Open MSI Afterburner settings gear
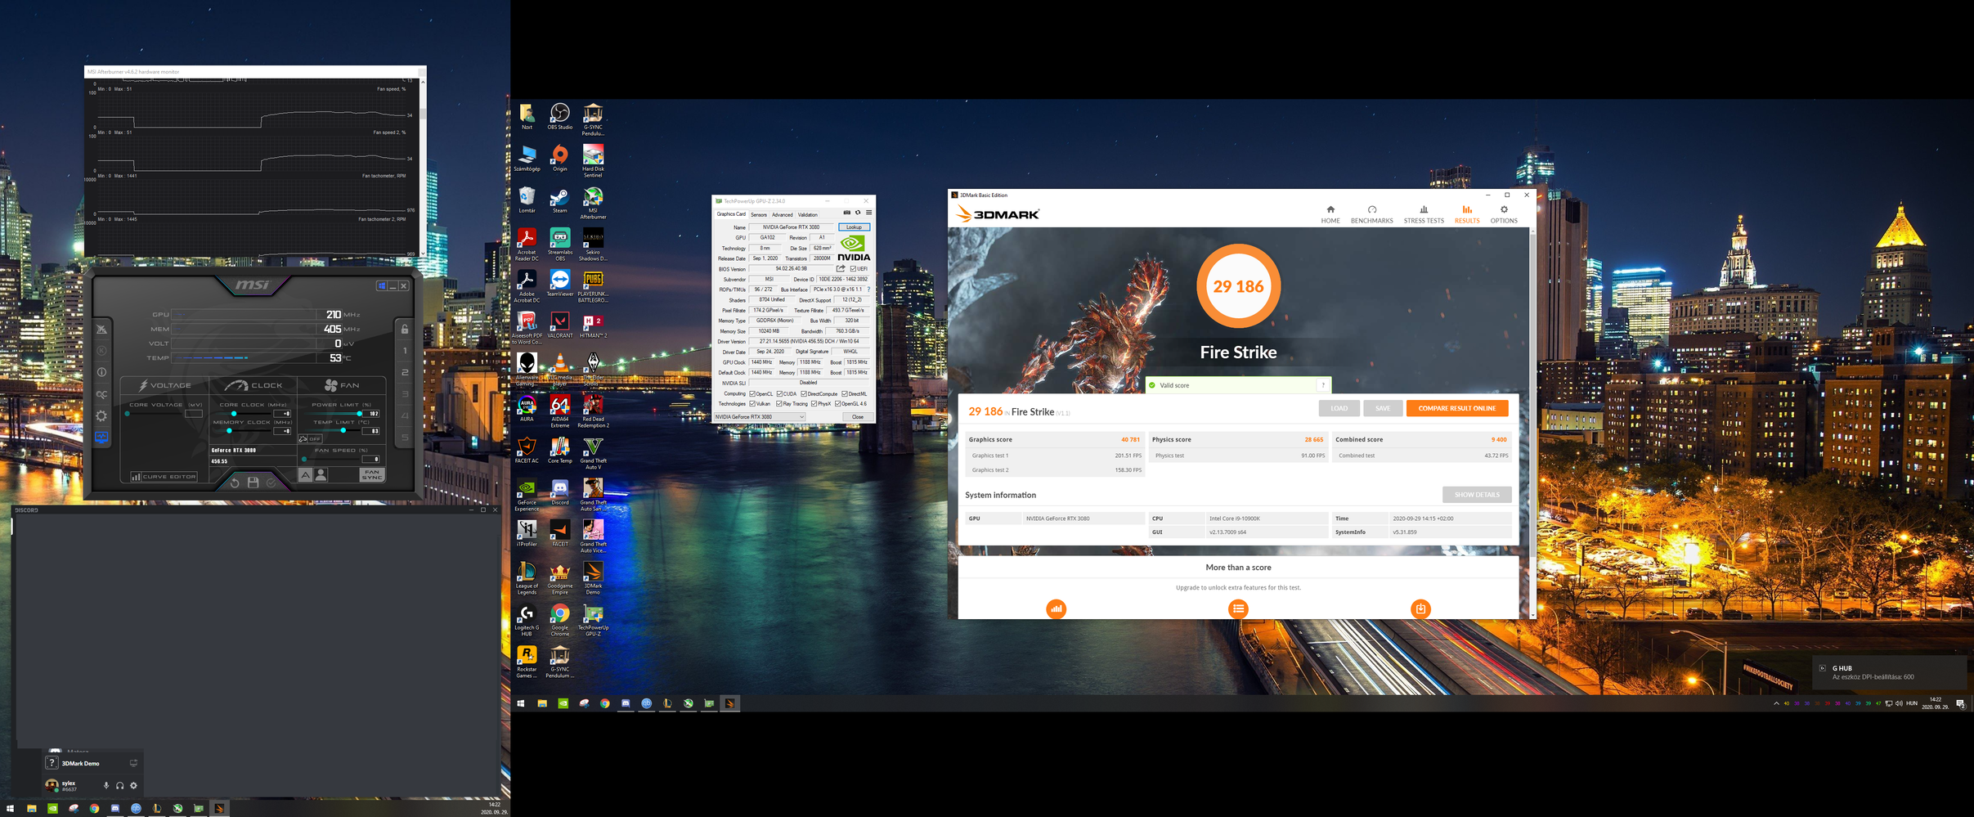 click(101, 415)
